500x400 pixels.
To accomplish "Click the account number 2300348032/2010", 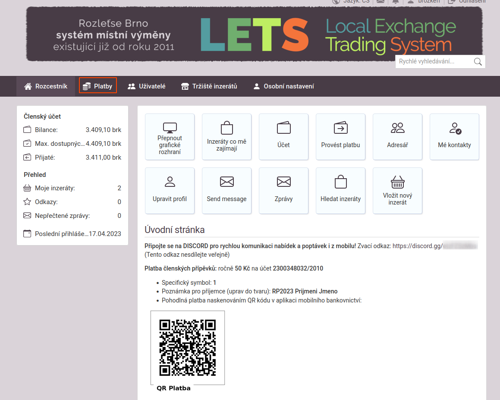I will (298, 268).
